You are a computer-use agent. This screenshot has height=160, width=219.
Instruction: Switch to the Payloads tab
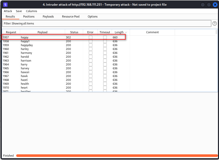tap(48, 16)
